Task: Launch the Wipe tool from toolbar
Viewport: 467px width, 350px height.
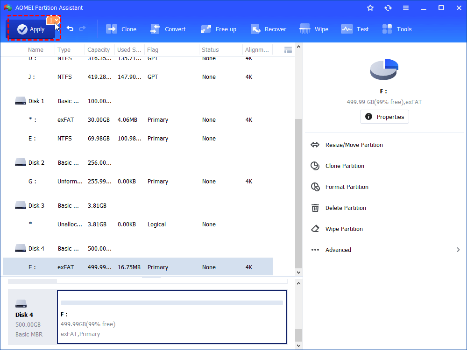Action: [314, 29]
